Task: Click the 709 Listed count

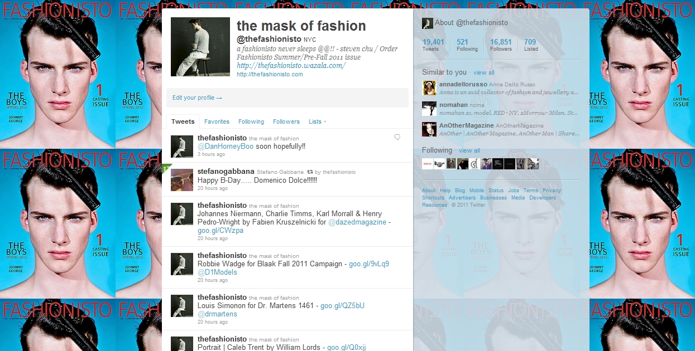Action: [x=531, y=45]
